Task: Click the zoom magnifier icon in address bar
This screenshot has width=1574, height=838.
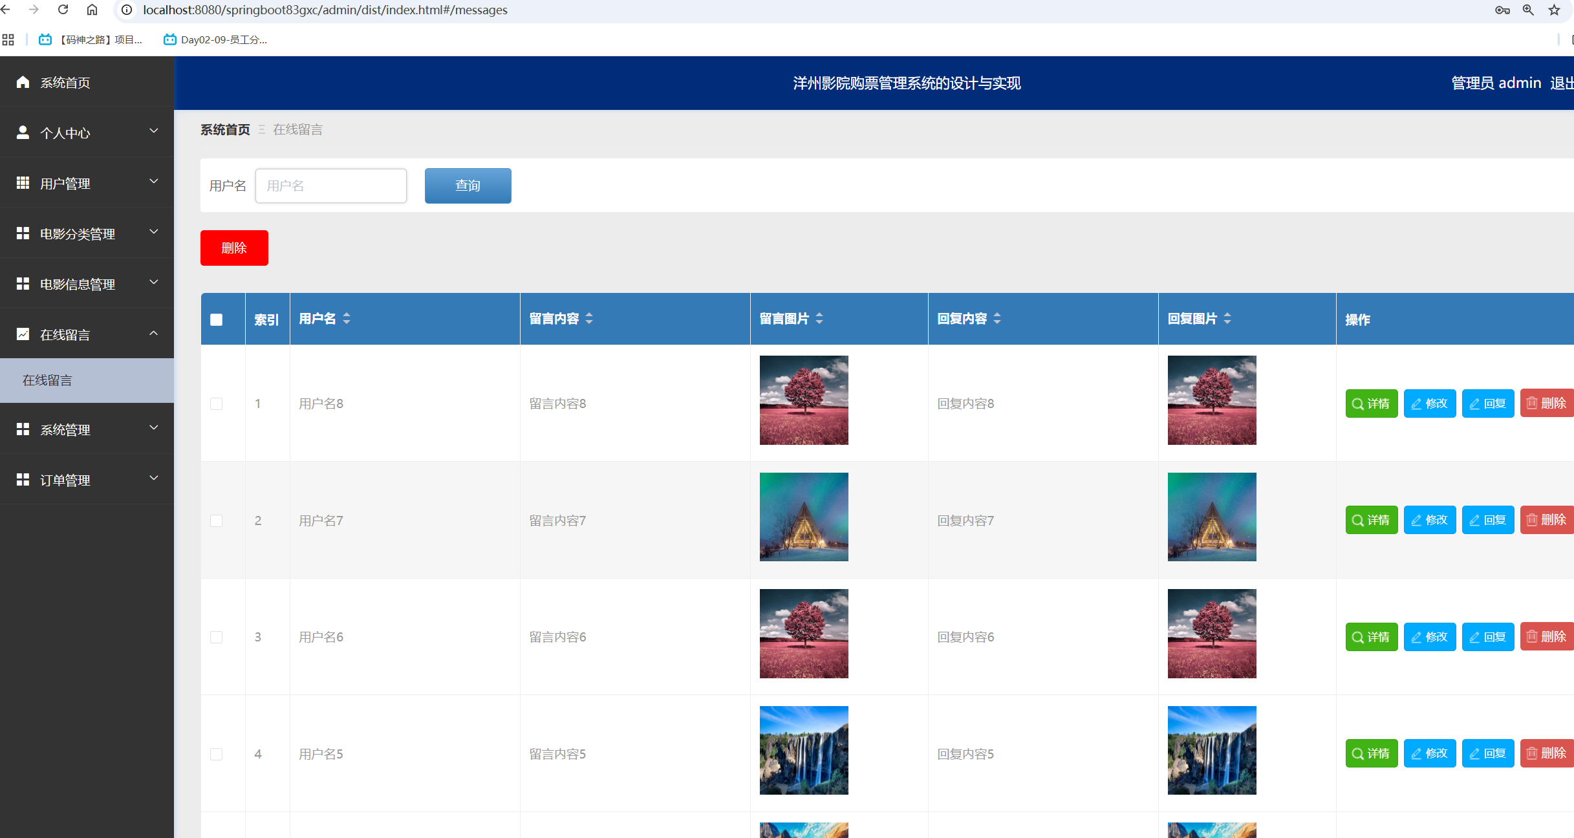Action: coord(1528,10)
